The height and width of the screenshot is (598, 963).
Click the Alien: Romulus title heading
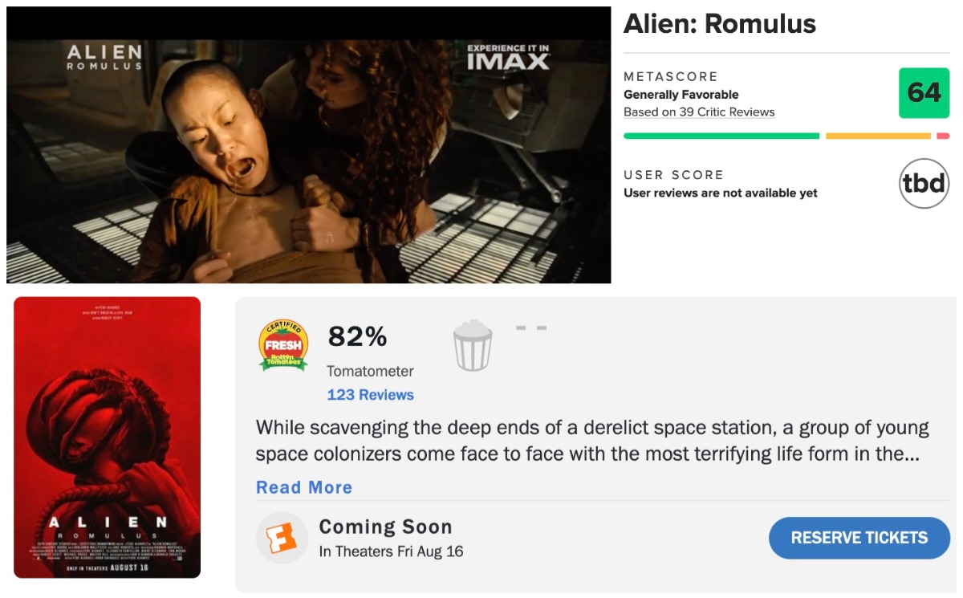[x=720, y=25]
